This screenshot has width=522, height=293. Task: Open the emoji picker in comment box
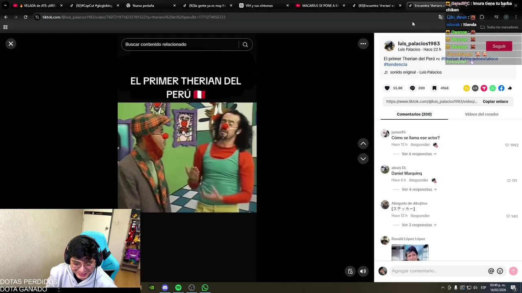pos(500,271)
